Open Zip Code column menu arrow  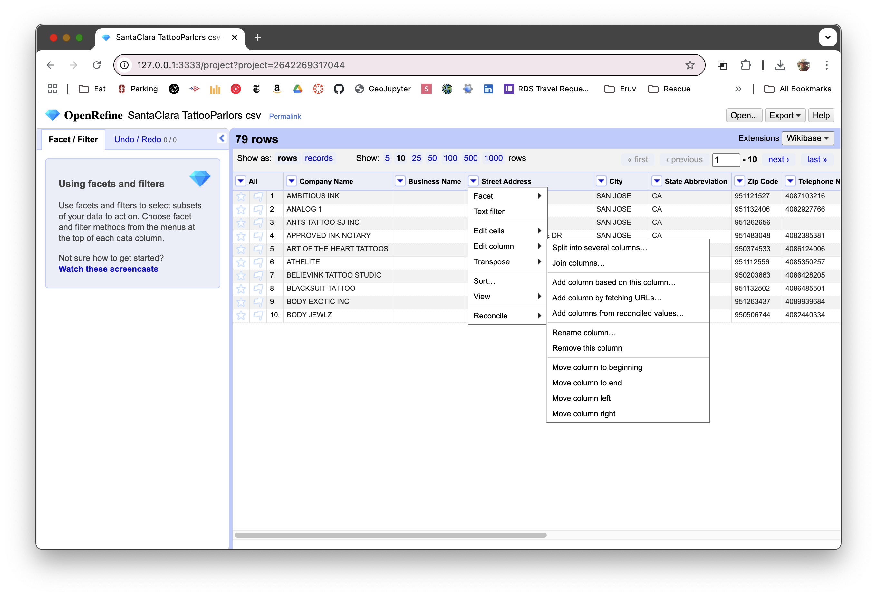pos(740,181)
